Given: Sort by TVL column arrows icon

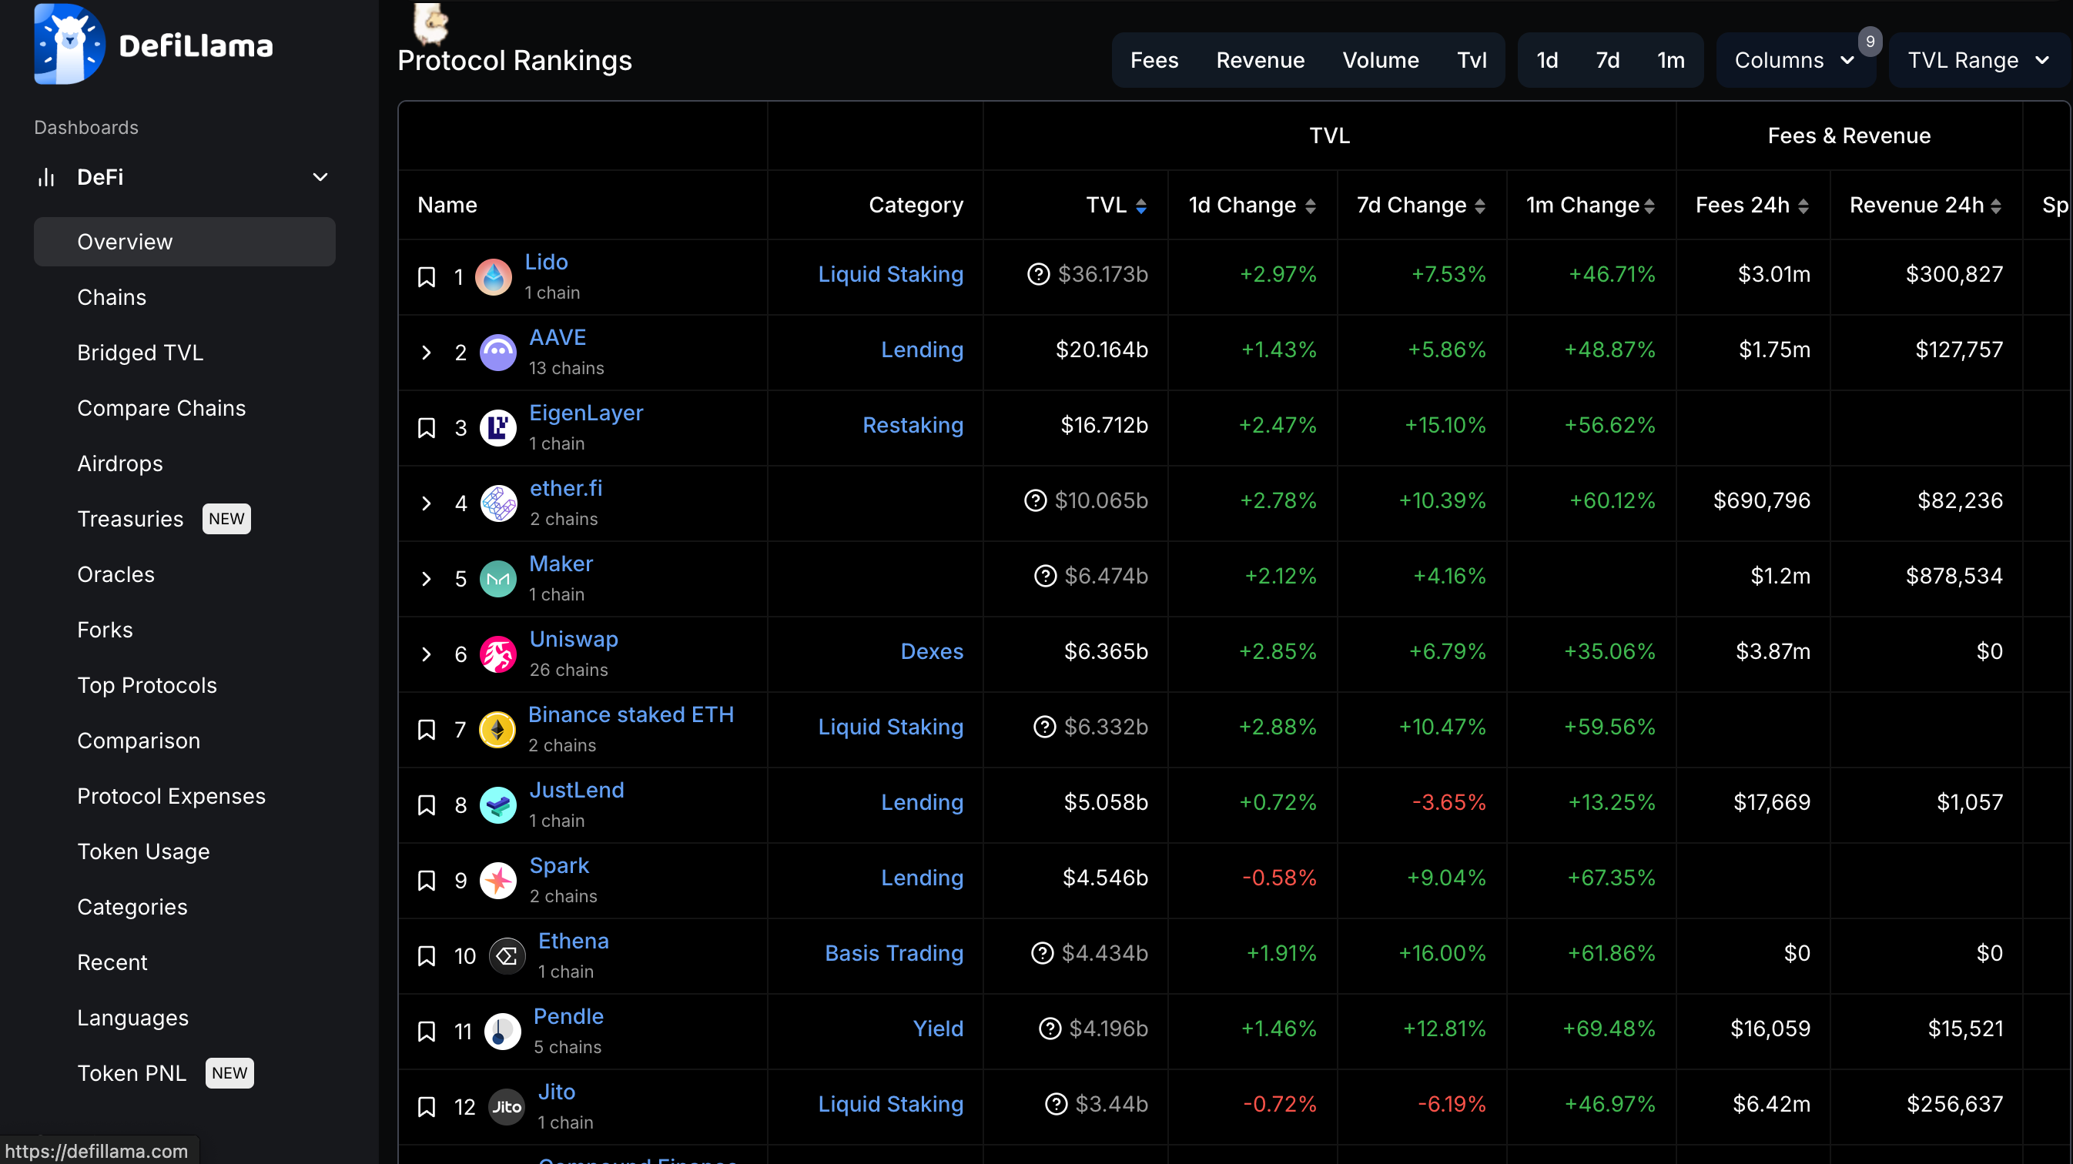Looking at the screenshot, I should [1141, 206].
